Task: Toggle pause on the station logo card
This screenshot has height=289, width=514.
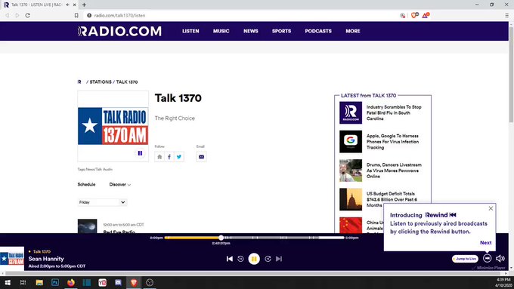Action: pyautogui.click(x=140, y=153)
